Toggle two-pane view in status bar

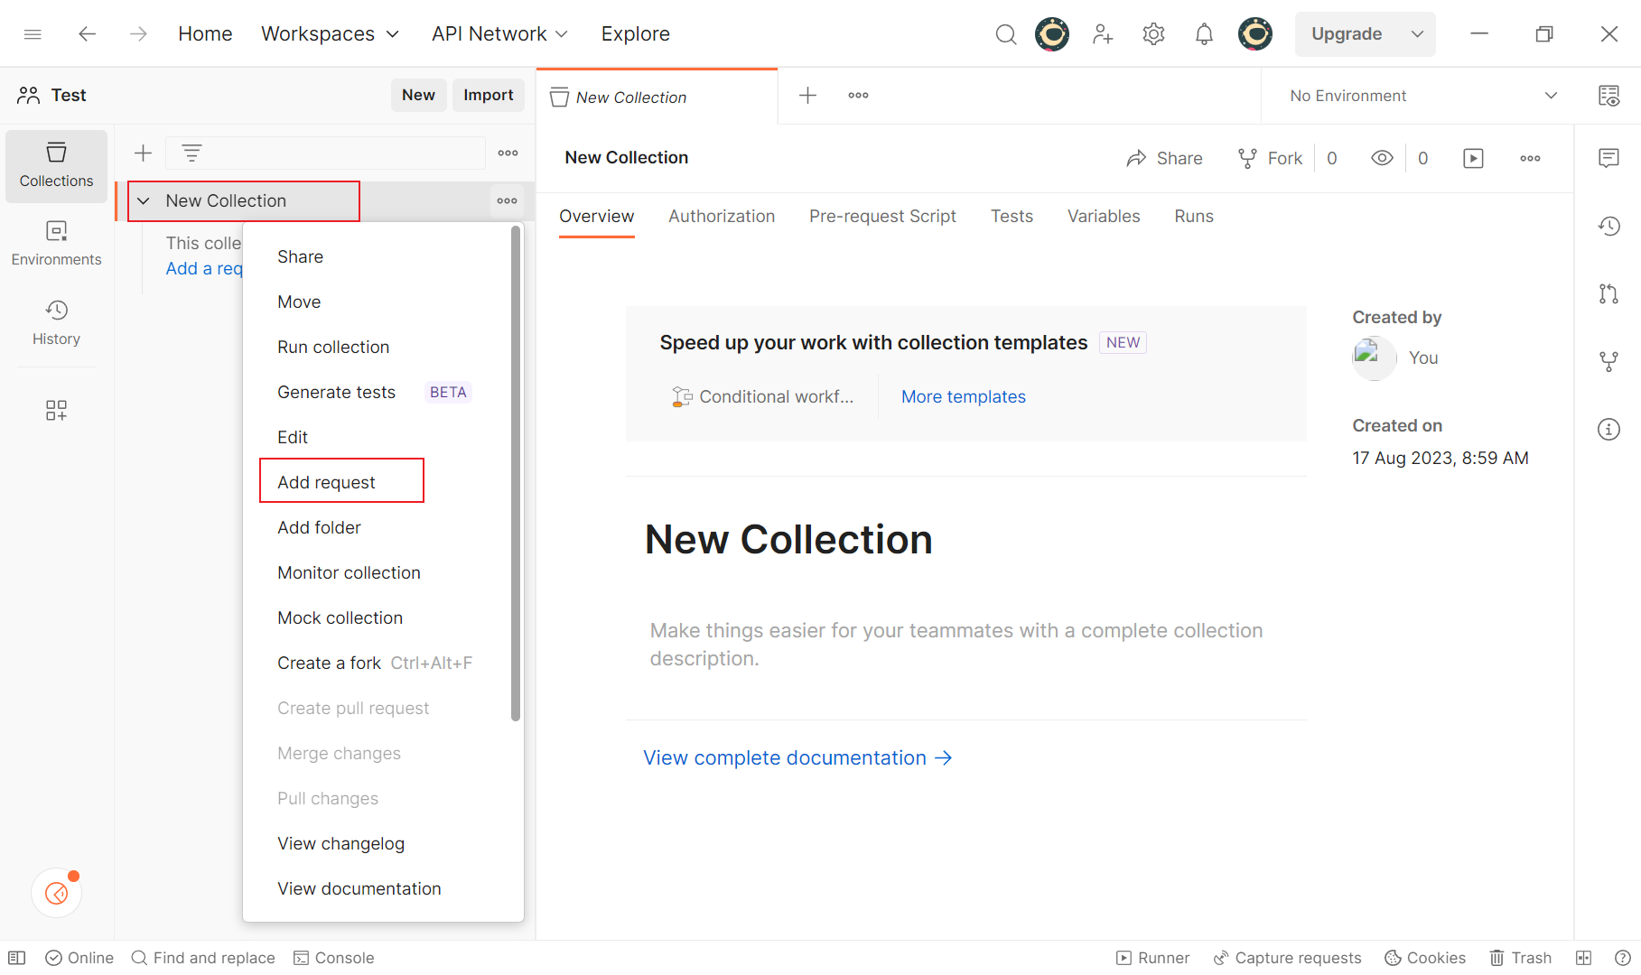click(x=1583, y=958)
